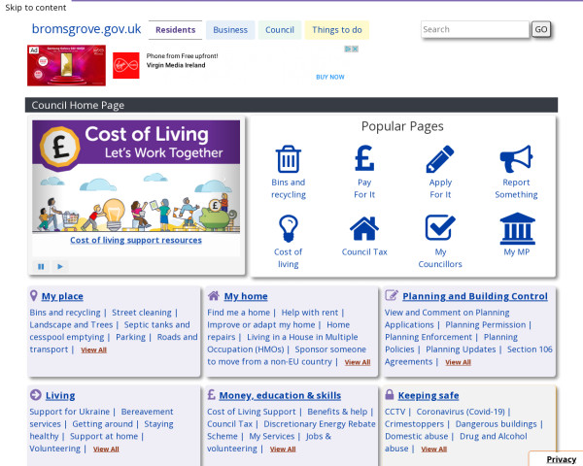Open the Council tab
Image resolution: width=583 pixels, height=466 pixels.
pos(280,30)
